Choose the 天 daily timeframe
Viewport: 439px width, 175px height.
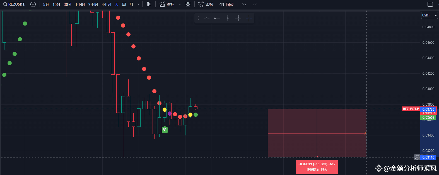tap(117, 4)
